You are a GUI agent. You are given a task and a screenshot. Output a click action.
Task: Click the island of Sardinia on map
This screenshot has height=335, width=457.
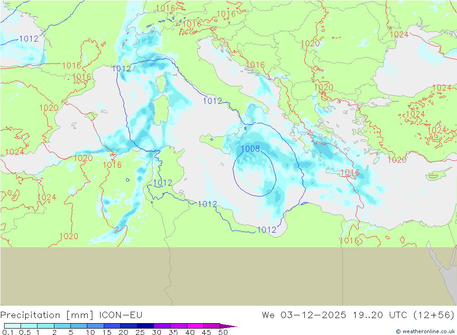coord(161,110)
